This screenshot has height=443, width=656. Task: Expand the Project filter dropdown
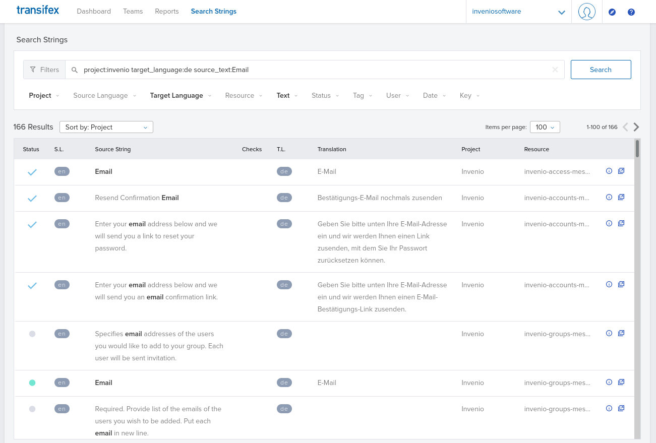pos(44,96)
